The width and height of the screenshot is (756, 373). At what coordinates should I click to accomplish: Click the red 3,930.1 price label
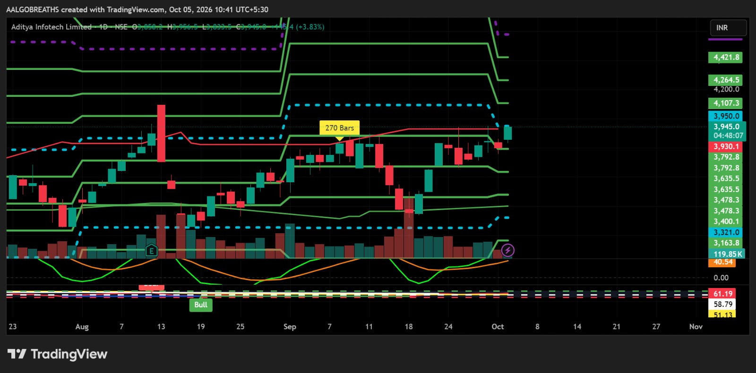click(x=725, y=147)
